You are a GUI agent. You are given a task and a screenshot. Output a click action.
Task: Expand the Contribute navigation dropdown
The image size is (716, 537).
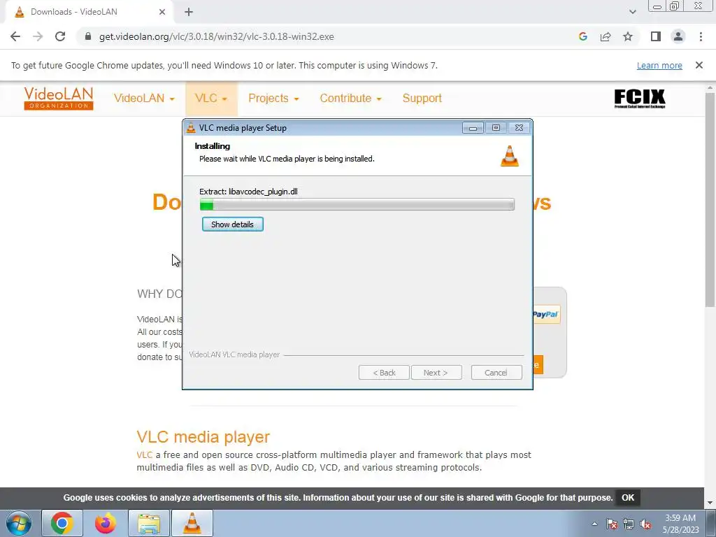coord(351,98)
